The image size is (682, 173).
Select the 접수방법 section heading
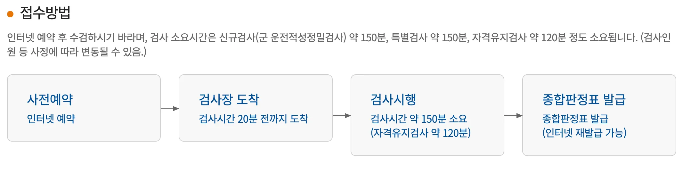pos(45,13)
